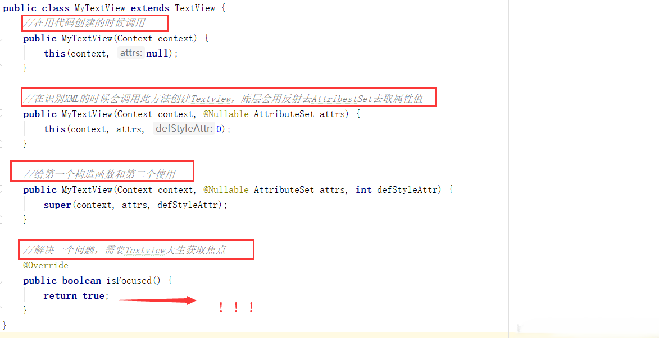
Task: Click the super(context, attrs, defStyleAttr) call
Action: [x=135, y=205]
